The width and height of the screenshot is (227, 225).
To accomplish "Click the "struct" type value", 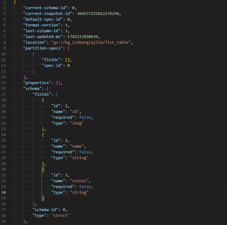I will click(x=60, y=216).
